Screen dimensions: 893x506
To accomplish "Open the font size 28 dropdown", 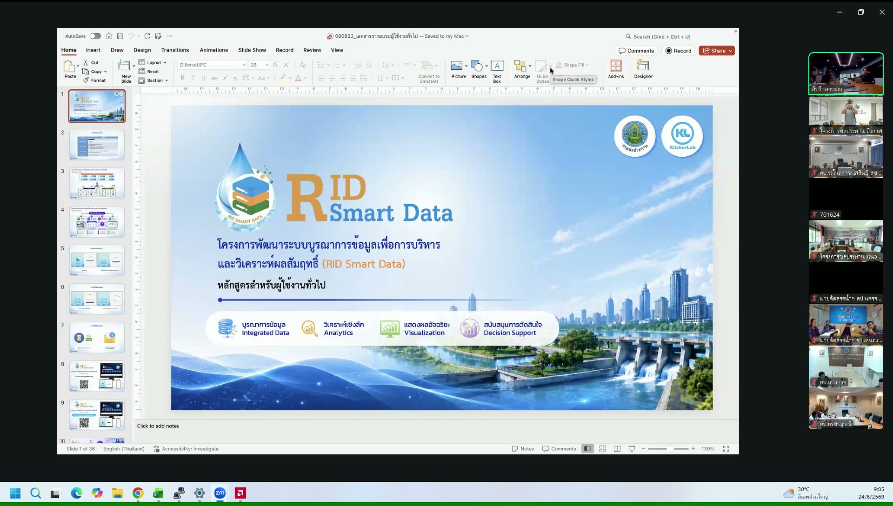I will point(267,65).
